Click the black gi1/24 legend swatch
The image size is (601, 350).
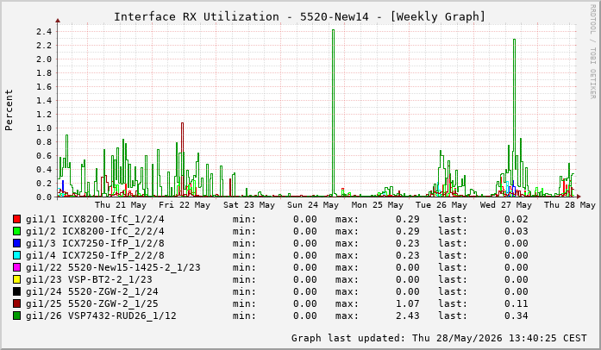pyautogui.click(x=16, y=291)
